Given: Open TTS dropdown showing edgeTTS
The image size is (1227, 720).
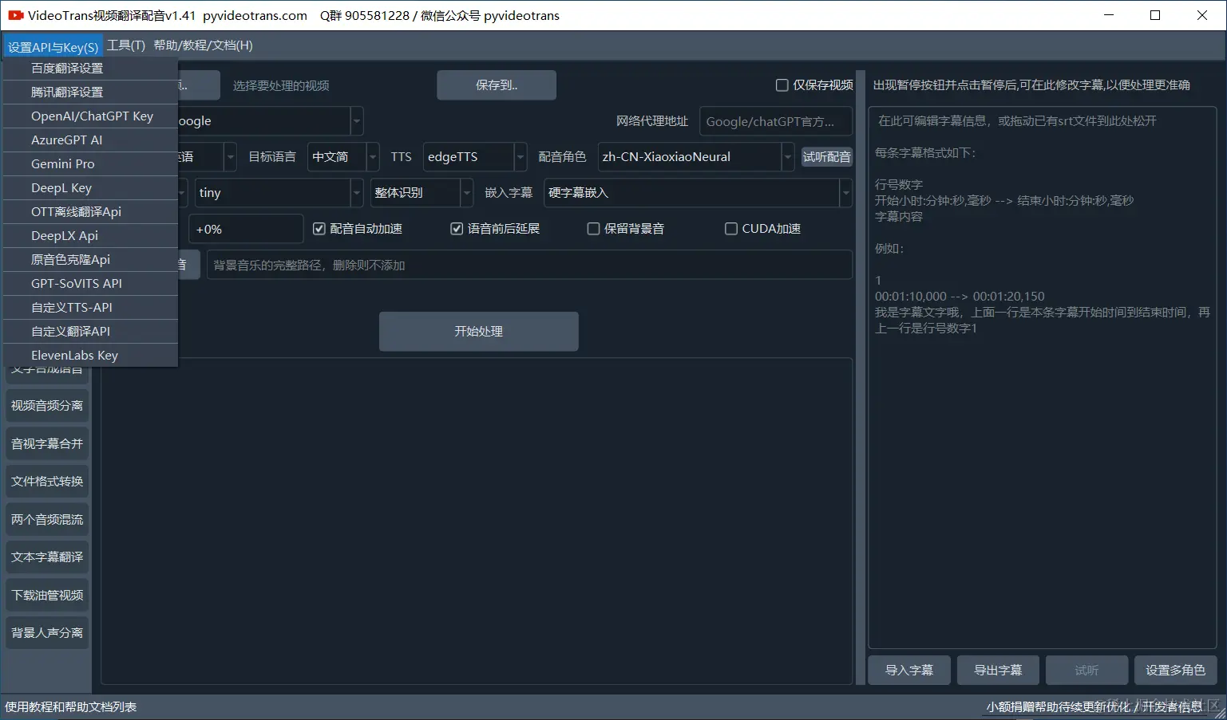Looking at the screenshot, I should (474, 157).
